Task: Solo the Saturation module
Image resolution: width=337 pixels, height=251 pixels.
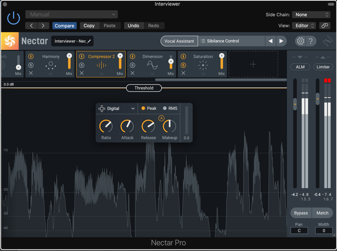Action: point(183,65)
